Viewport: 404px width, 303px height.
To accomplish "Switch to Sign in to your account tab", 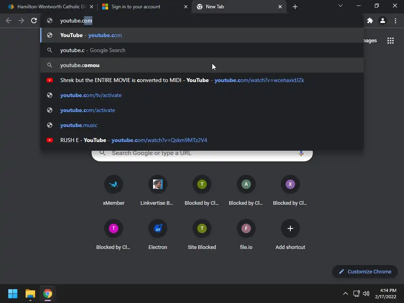I will [144, 7].
